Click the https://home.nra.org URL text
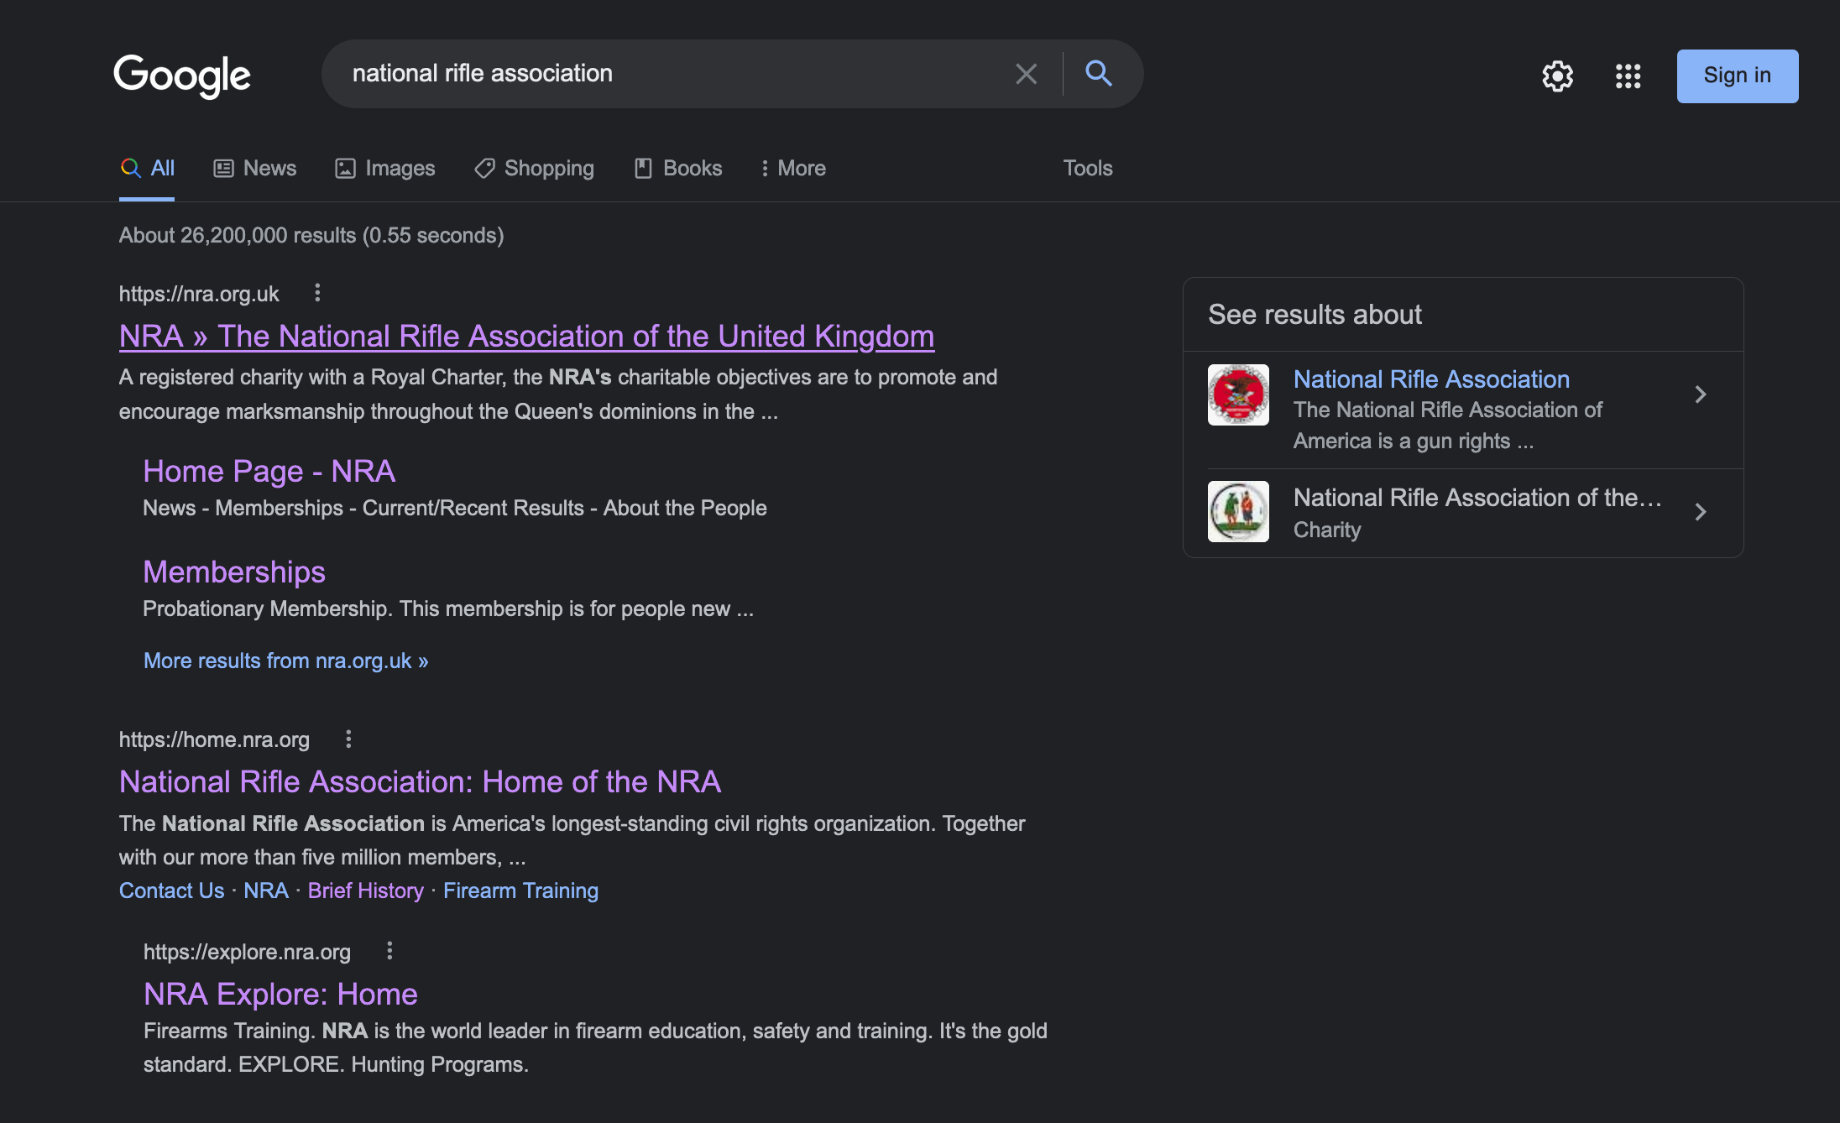 click(x=214, y=739)
